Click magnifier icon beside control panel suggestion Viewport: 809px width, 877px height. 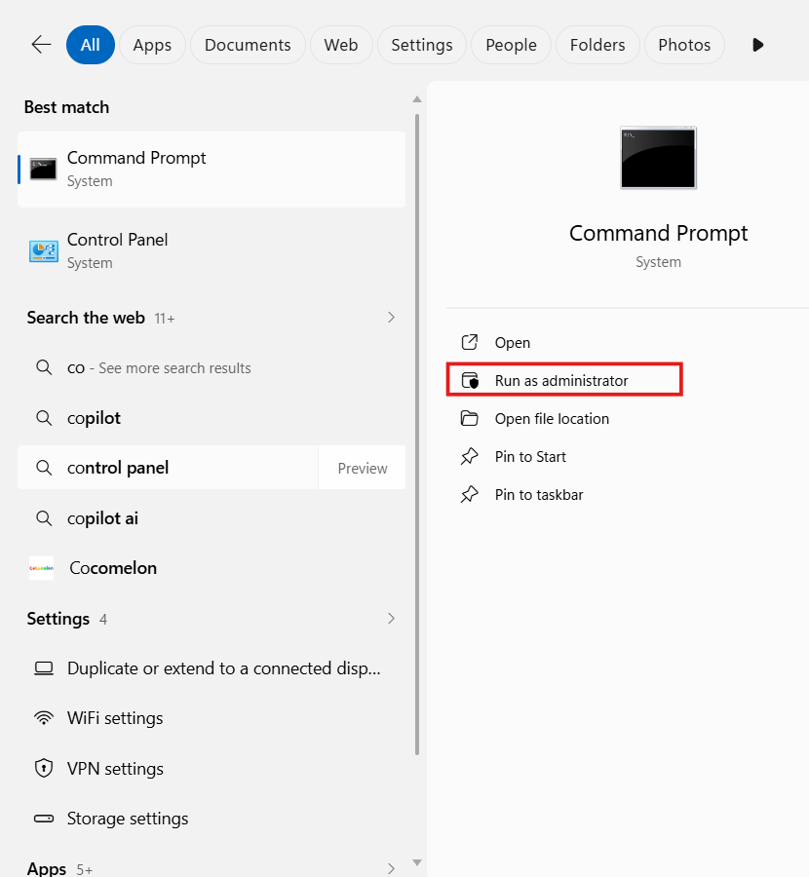coord(44,468)
